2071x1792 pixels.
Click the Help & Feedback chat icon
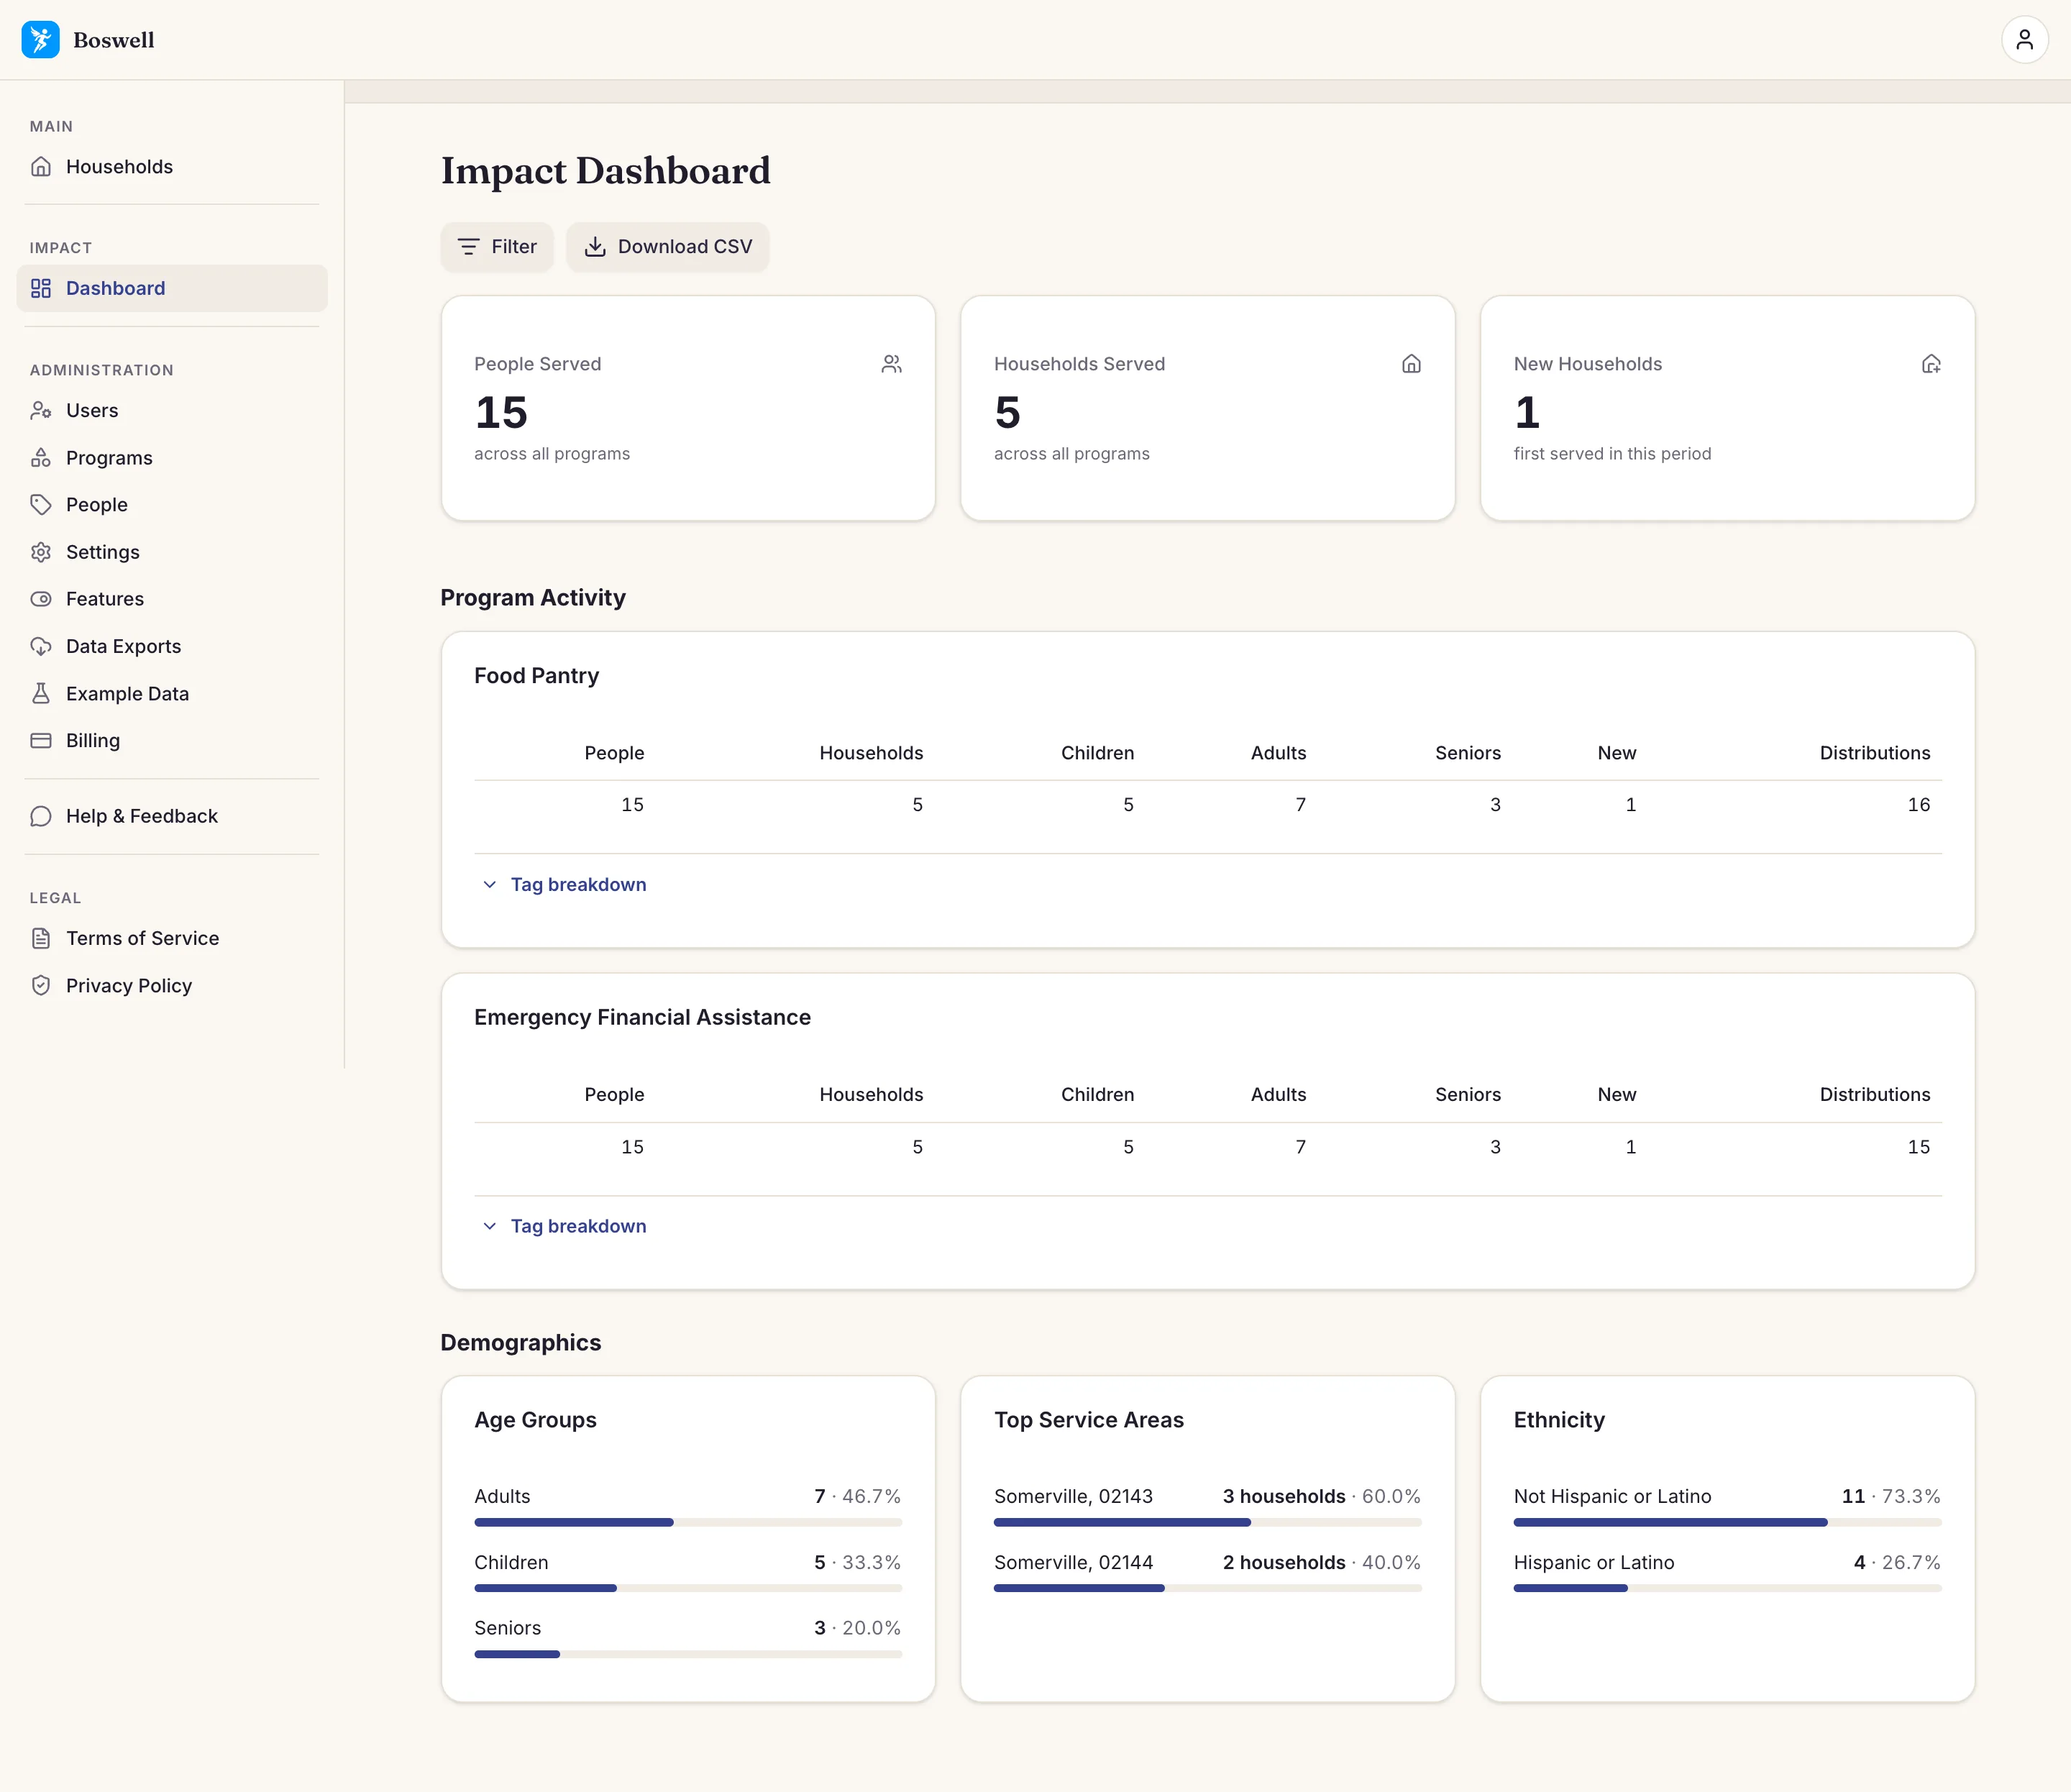[x=41, y=816]
